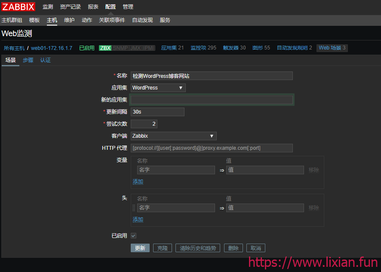
Task: Click the 已启用 host status link
Action: [x=87, y=48]
